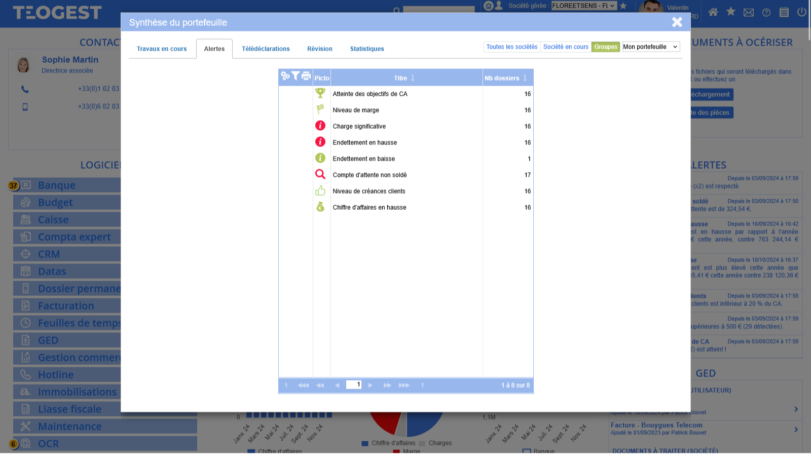
Task: Click the home icon in top bar
Action: [x=713, y=12]
